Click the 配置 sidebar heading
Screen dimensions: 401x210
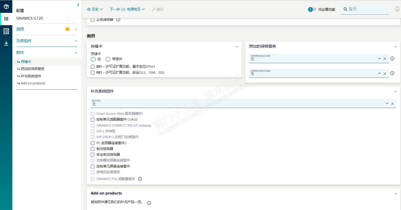[20, 11]
